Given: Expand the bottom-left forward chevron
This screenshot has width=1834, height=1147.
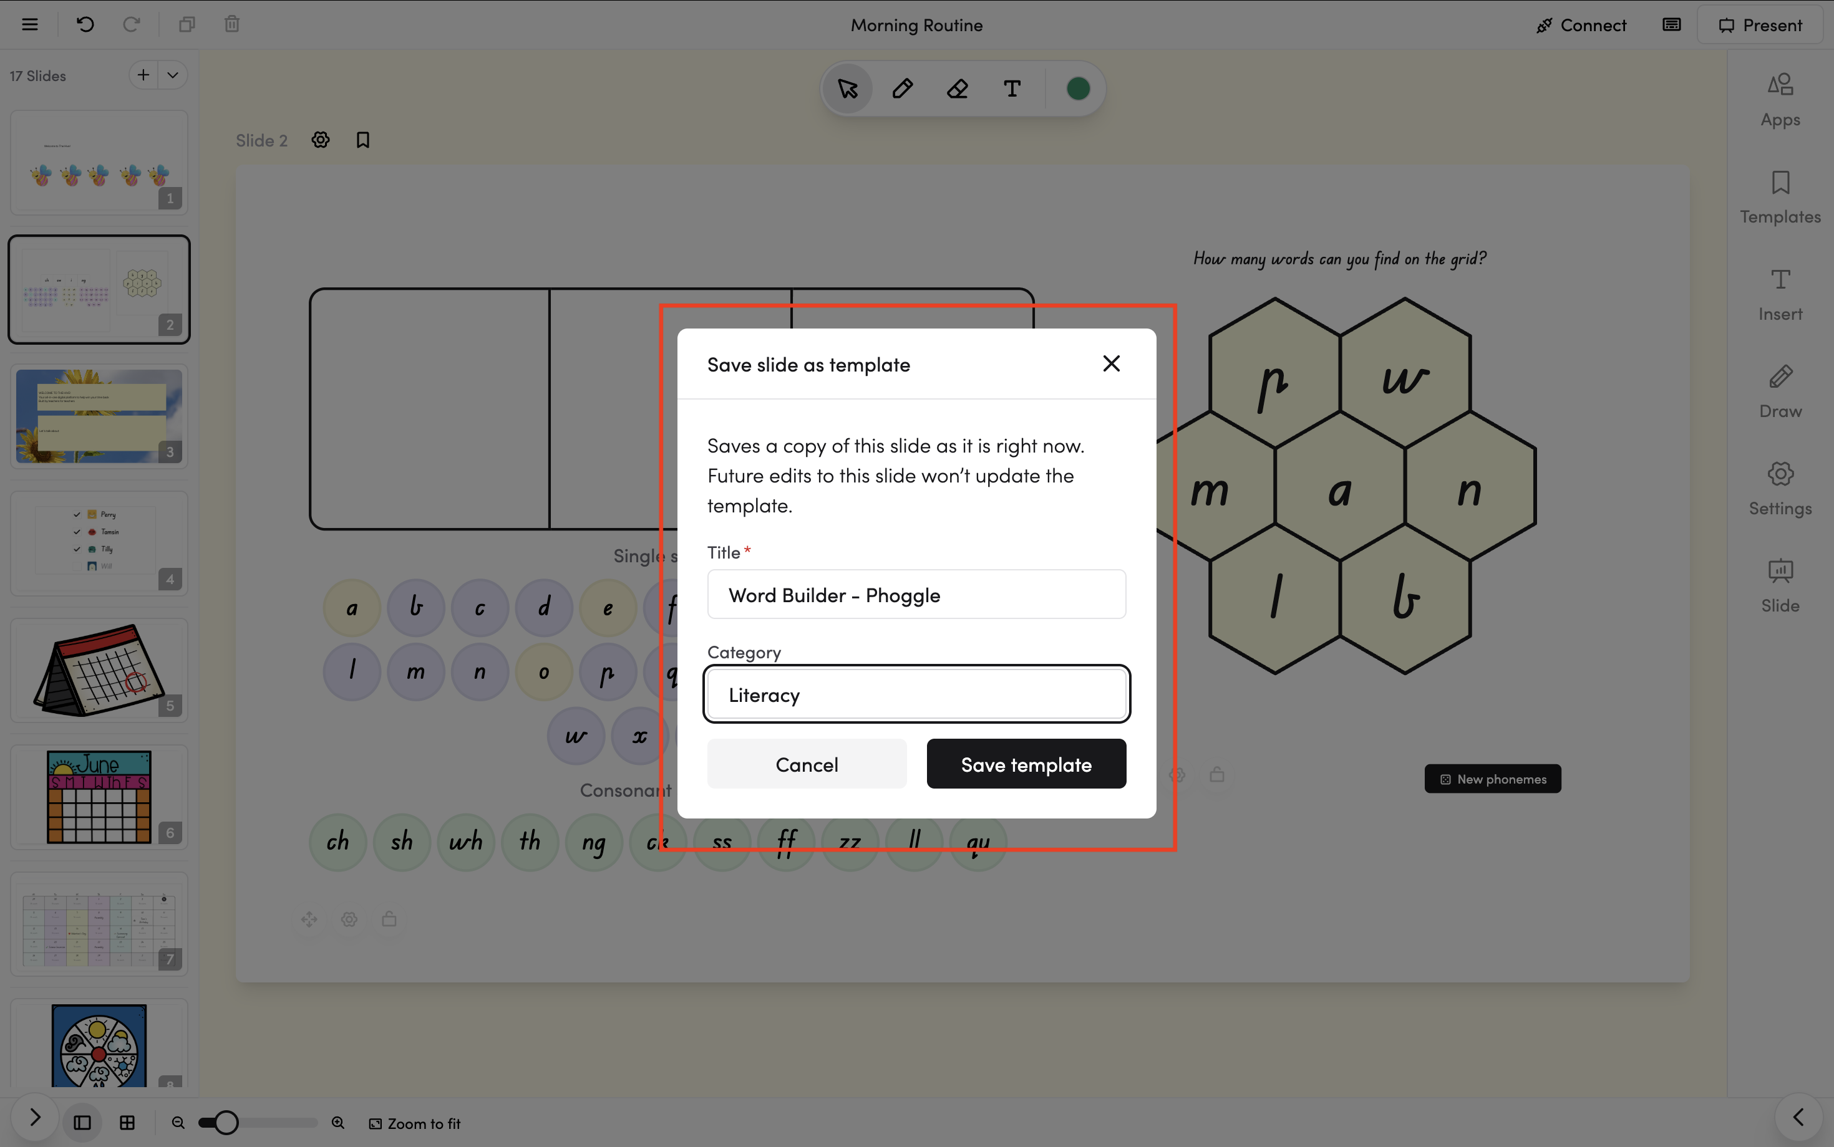Looking at the screenshot, I should [x=35, y=1116].
